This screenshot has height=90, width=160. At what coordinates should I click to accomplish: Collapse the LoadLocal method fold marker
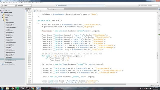(x=32, y=20)
